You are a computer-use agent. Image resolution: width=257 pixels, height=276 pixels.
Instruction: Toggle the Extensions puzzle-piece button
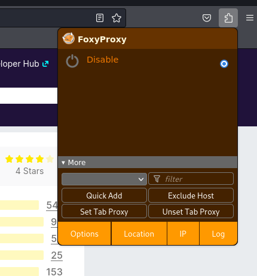coord(228,18)
